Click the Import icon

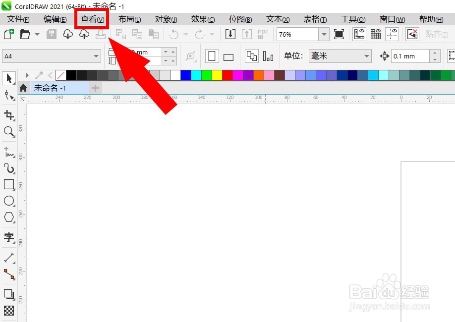(230, 34)
